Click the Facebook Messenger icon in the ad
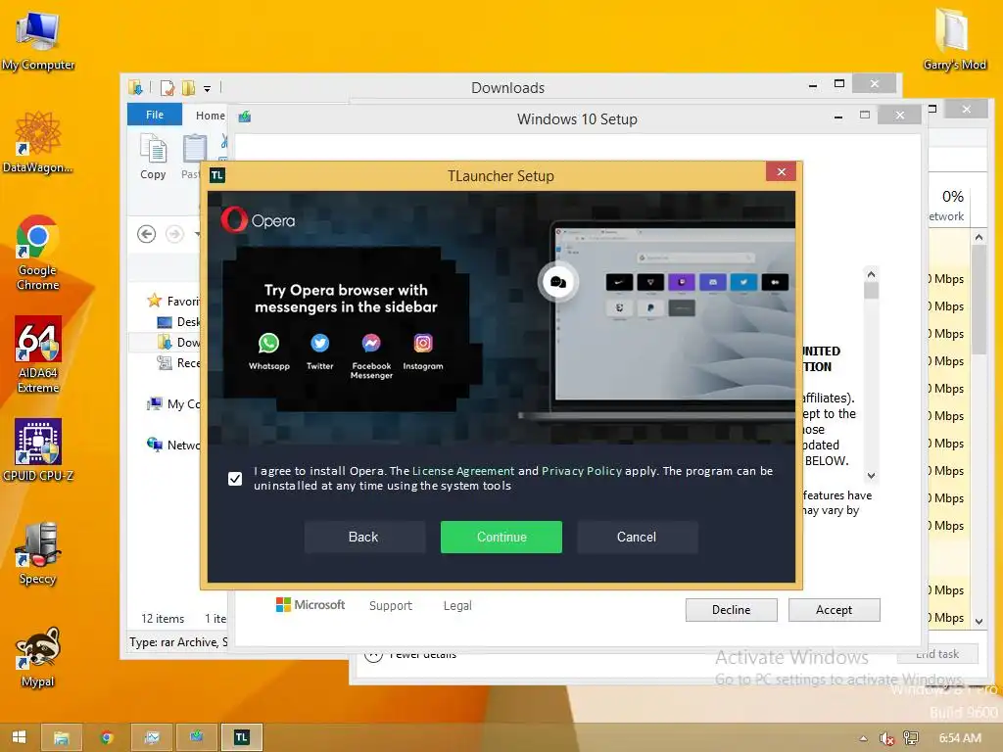This screenshot has width=1003, height=752. point(371,344)
